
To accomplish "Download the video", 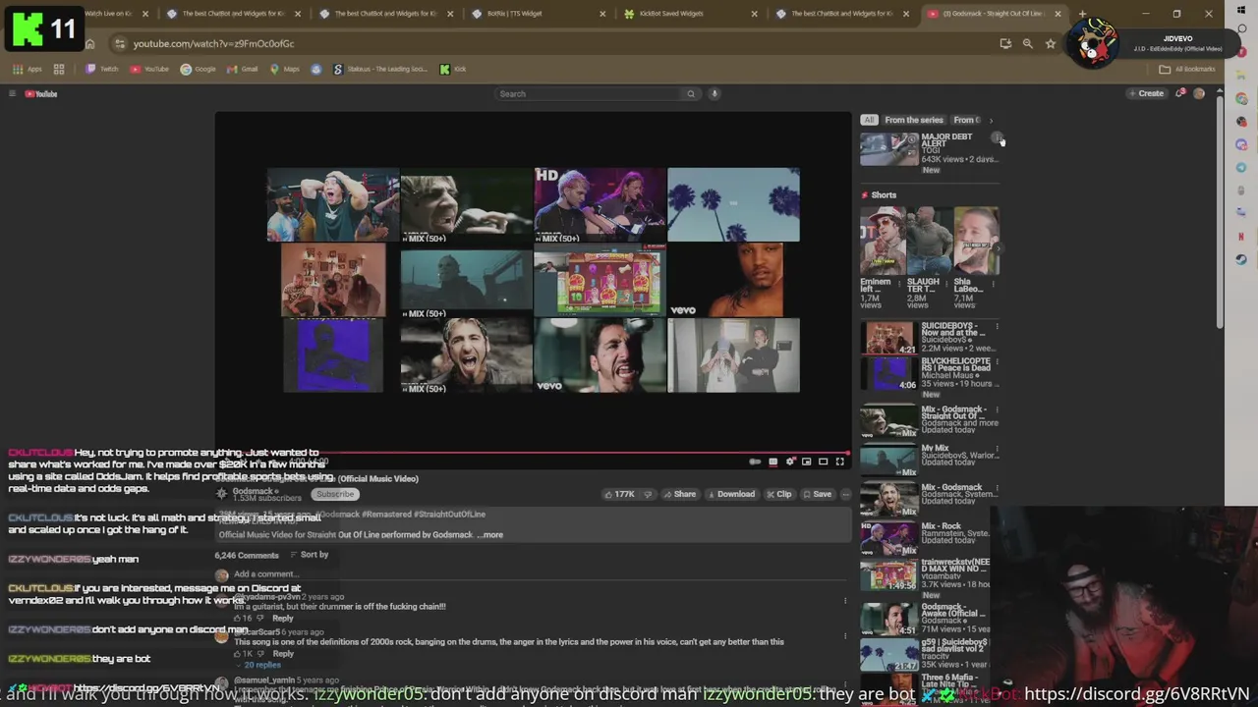I will coord(730,494).
